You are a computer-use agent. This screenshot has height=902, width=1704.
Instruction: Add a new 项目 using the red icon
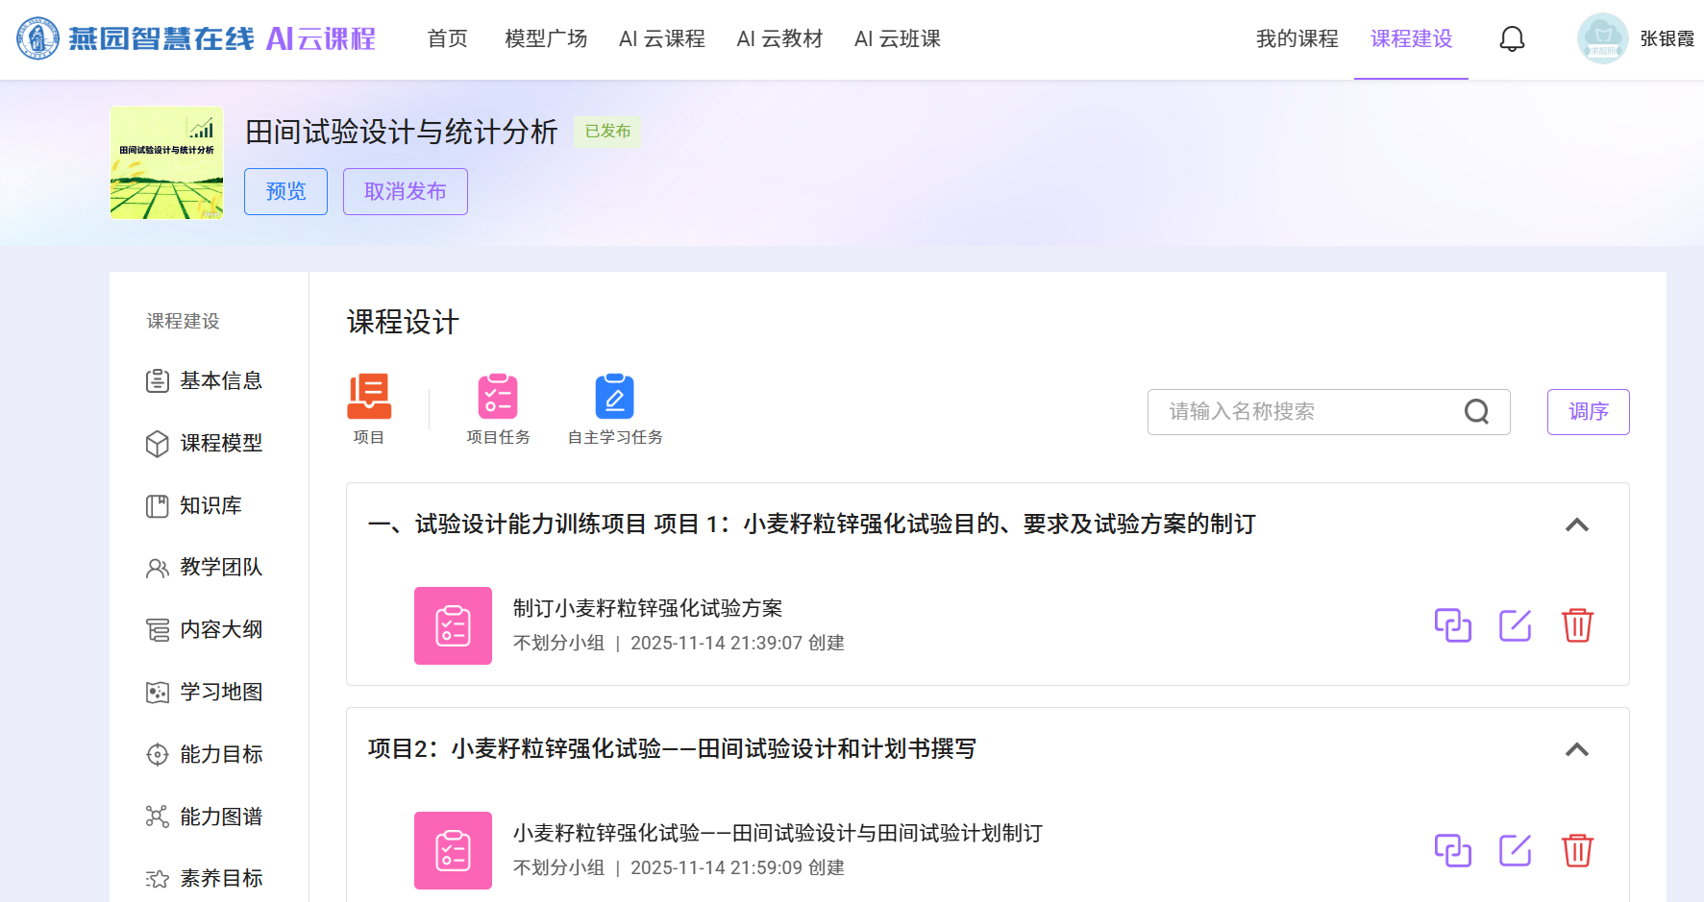[369, 398]
